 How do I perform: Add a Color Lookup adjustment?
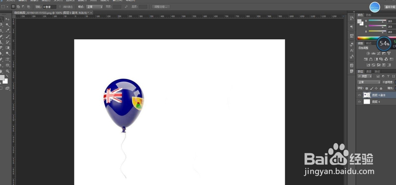tap(392, 59)
